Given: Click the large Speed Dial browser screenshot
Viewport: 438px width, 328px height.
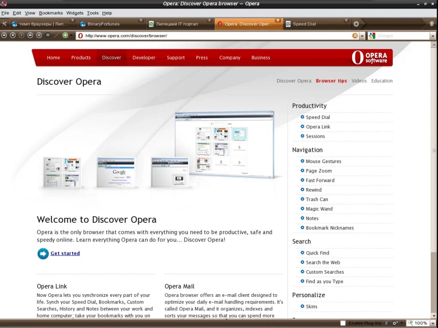Looking at the screenshot, I should 224,145.
